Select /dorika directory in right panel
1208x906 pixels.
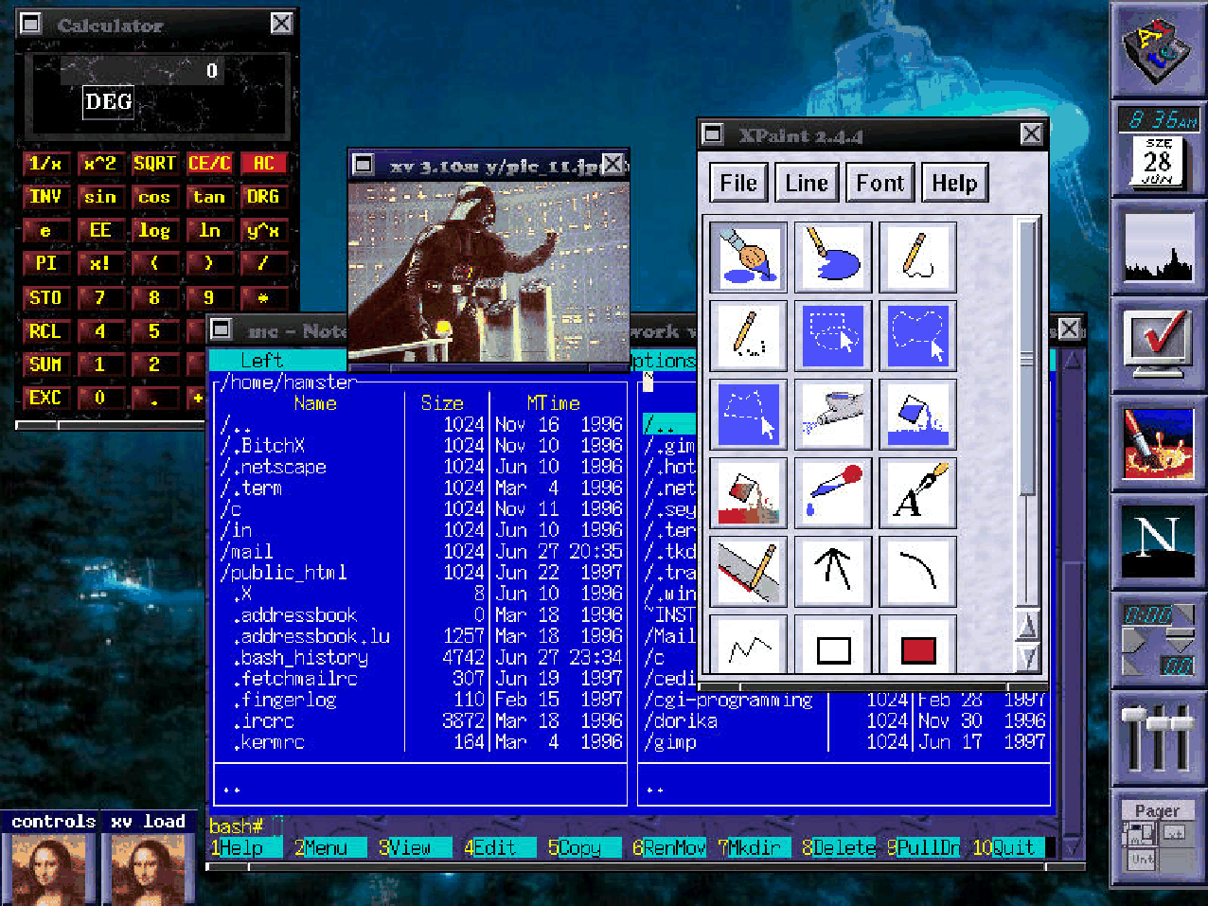(681, 720)
